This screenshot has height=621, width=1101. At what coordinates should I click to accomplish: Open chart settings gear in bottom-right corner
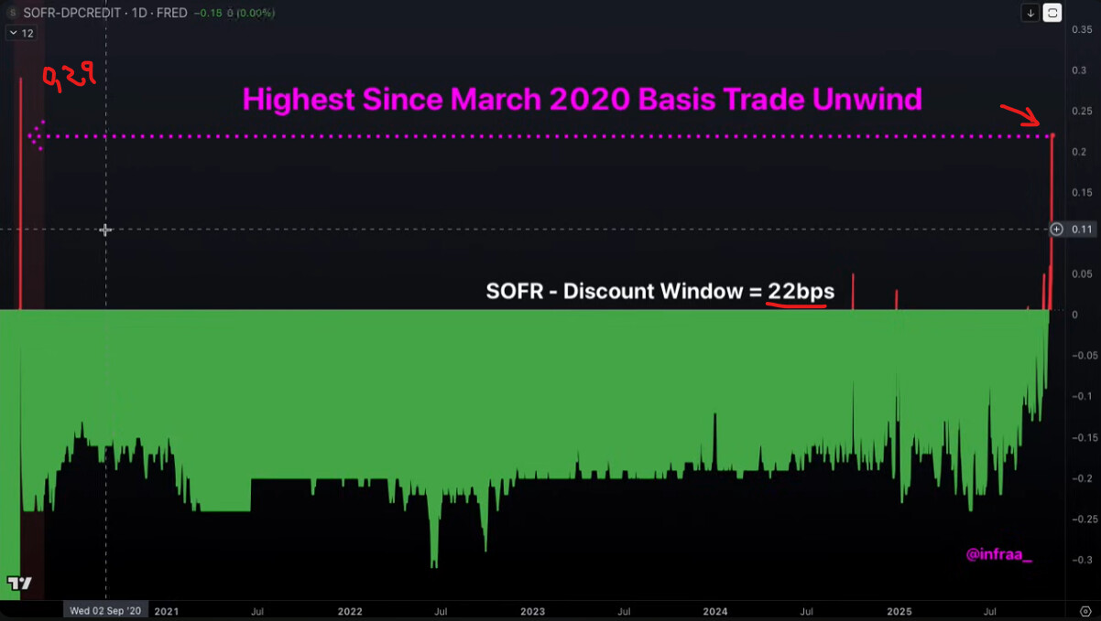pos(1085,611)
